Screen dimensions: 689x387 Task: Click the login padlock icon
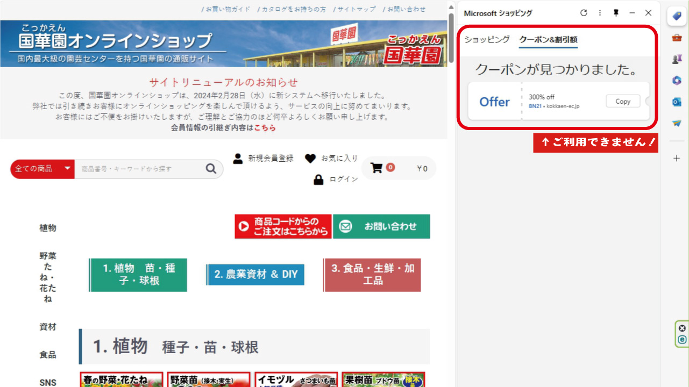tap(318, 180)
